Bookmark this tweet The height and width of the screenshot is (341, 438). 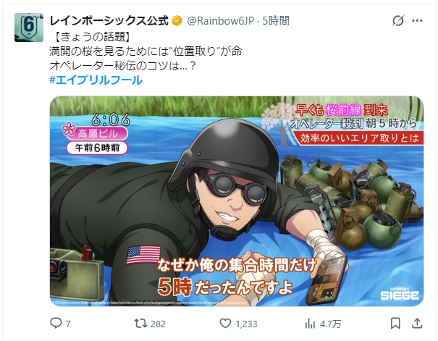pos(395,324)
